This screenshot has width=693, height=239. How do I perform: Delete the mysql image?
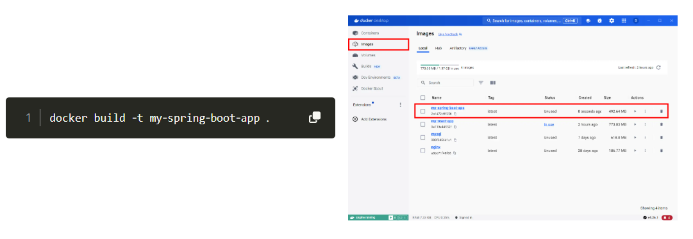coord(661,137)
